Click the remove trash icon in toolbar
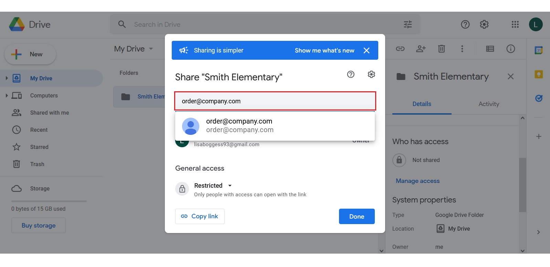The width and height of the screenshot is (550, 267). pyautogui.click(x=442, y=49)
